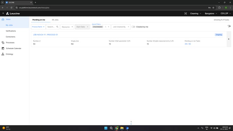The height and width of the screenshot is (131, 233).
Task: Open the browser extensions puzzle icon
Action: pyautogui.click(x=219, y=7)
